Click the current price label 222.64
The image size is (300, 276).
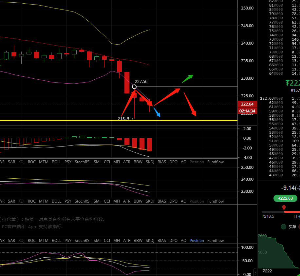click(247, 104)
